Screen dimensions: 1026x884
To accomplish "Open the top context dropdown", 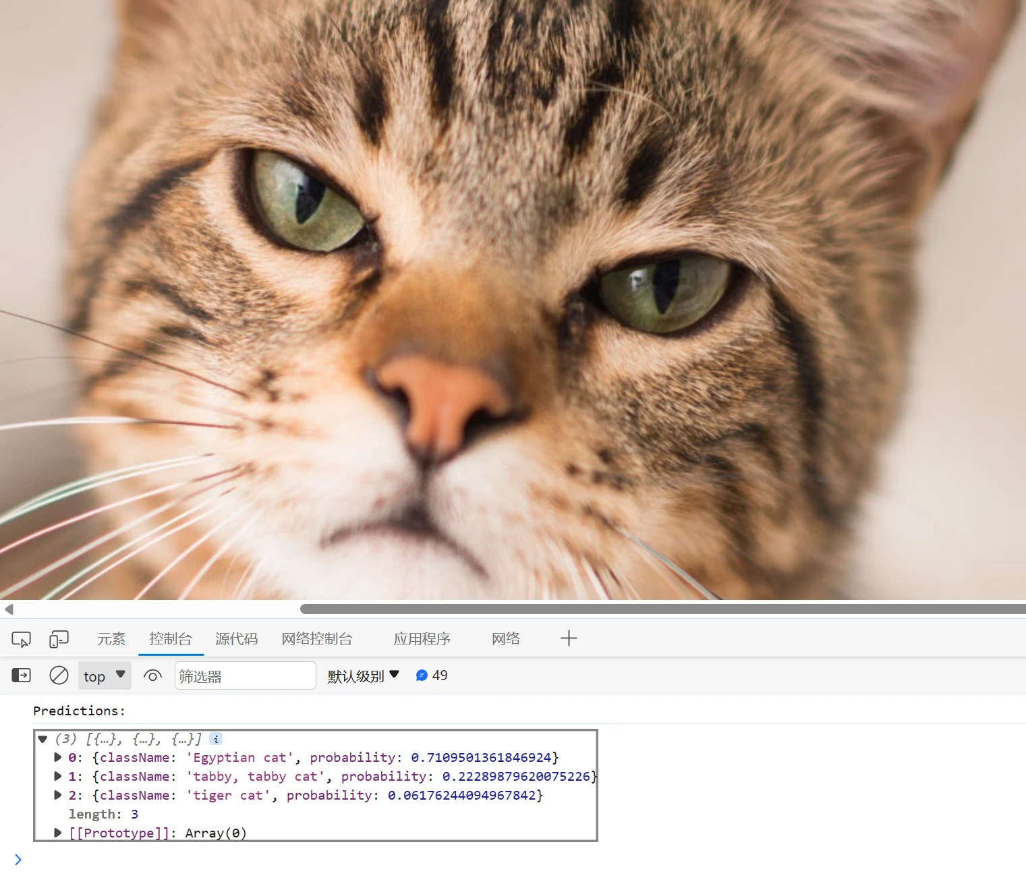I will (105, 675).
